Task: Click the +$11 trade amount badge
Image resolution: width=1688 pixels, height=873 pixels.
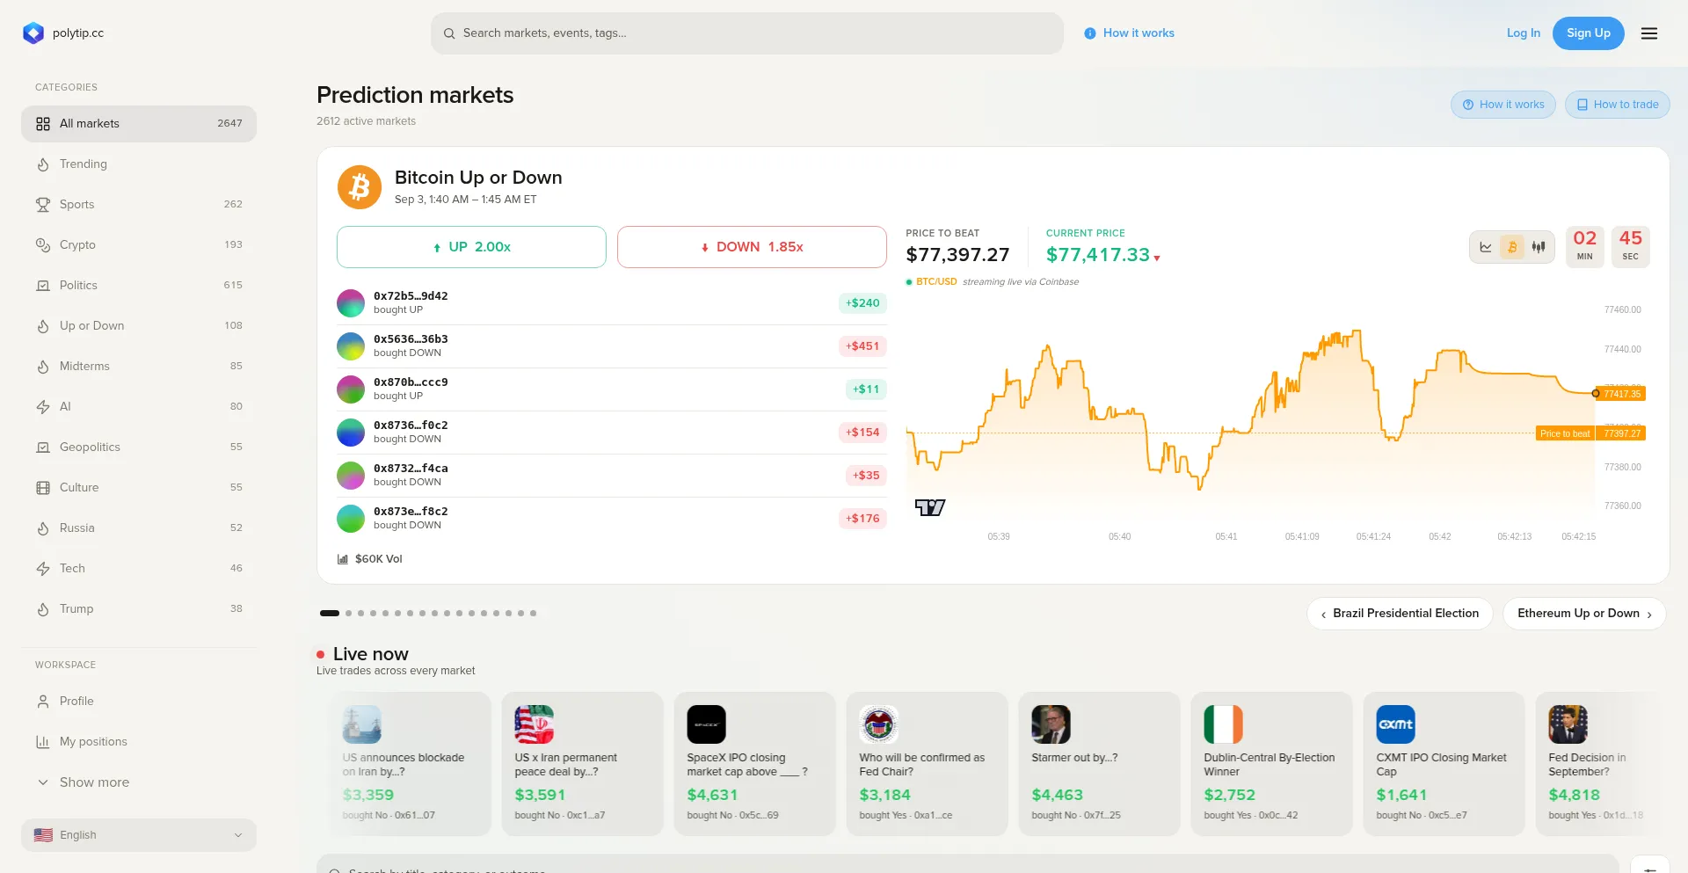Action: pos(866,389)
